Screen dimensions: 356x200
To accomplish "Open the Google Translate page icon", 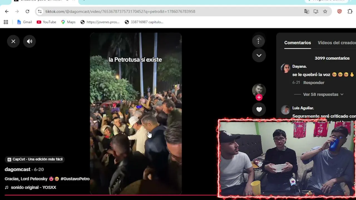I will tap(306, 11).
